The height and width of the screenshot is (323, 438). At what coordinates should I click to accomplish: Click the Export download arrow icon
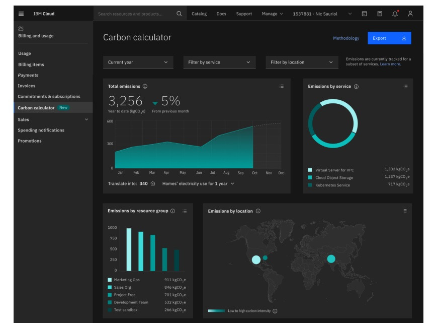tap(404, 38)
